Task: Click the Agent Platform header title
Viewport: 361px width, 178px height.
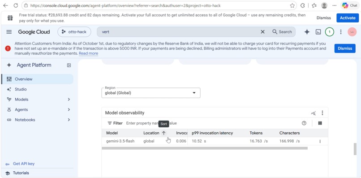Action: point(34,65)
